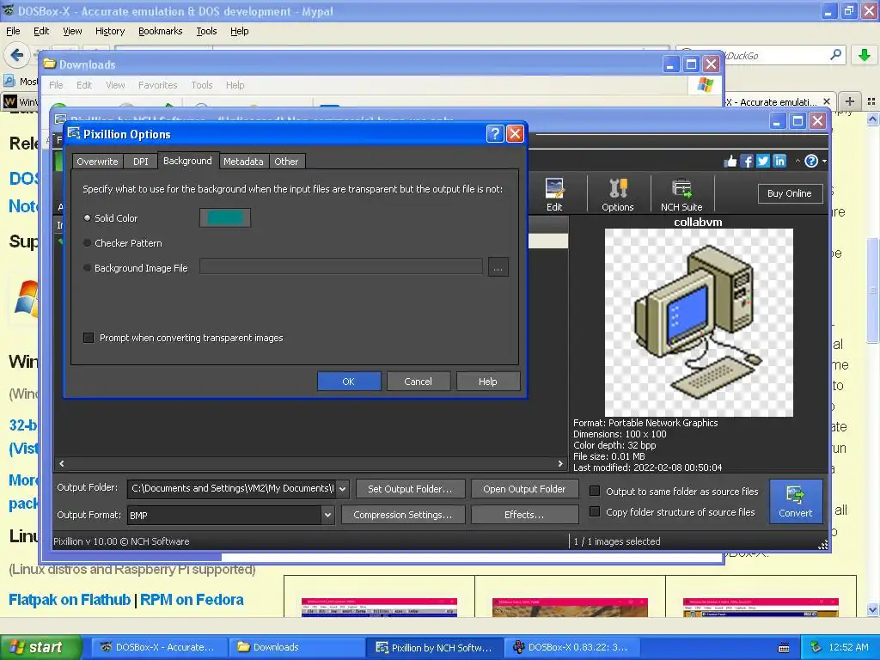Enable Prompt when converting transparent images
Screen dimensions: 880x660
[89, 337]
